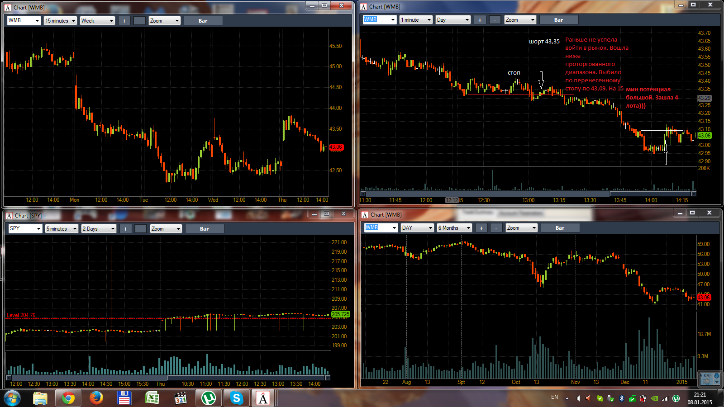Open Windows Start menu

[12, 398]
